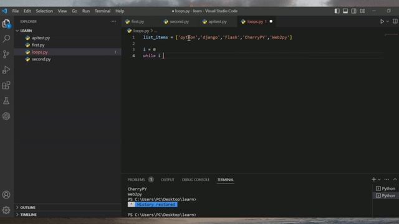The height and width of the screenshot is (224, 399).
Task: Switch to the PROBLEMS panel tab
Action: [136, 180]
